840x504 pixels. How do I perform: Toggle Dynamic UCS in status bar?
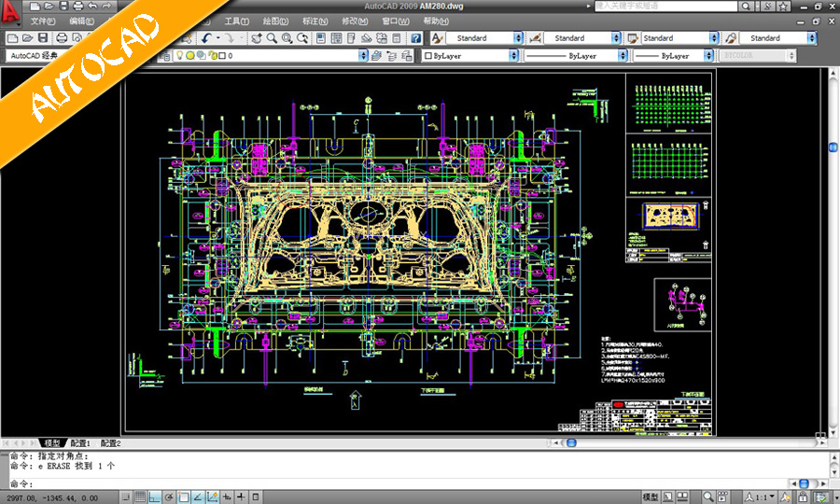pos(212,497)
